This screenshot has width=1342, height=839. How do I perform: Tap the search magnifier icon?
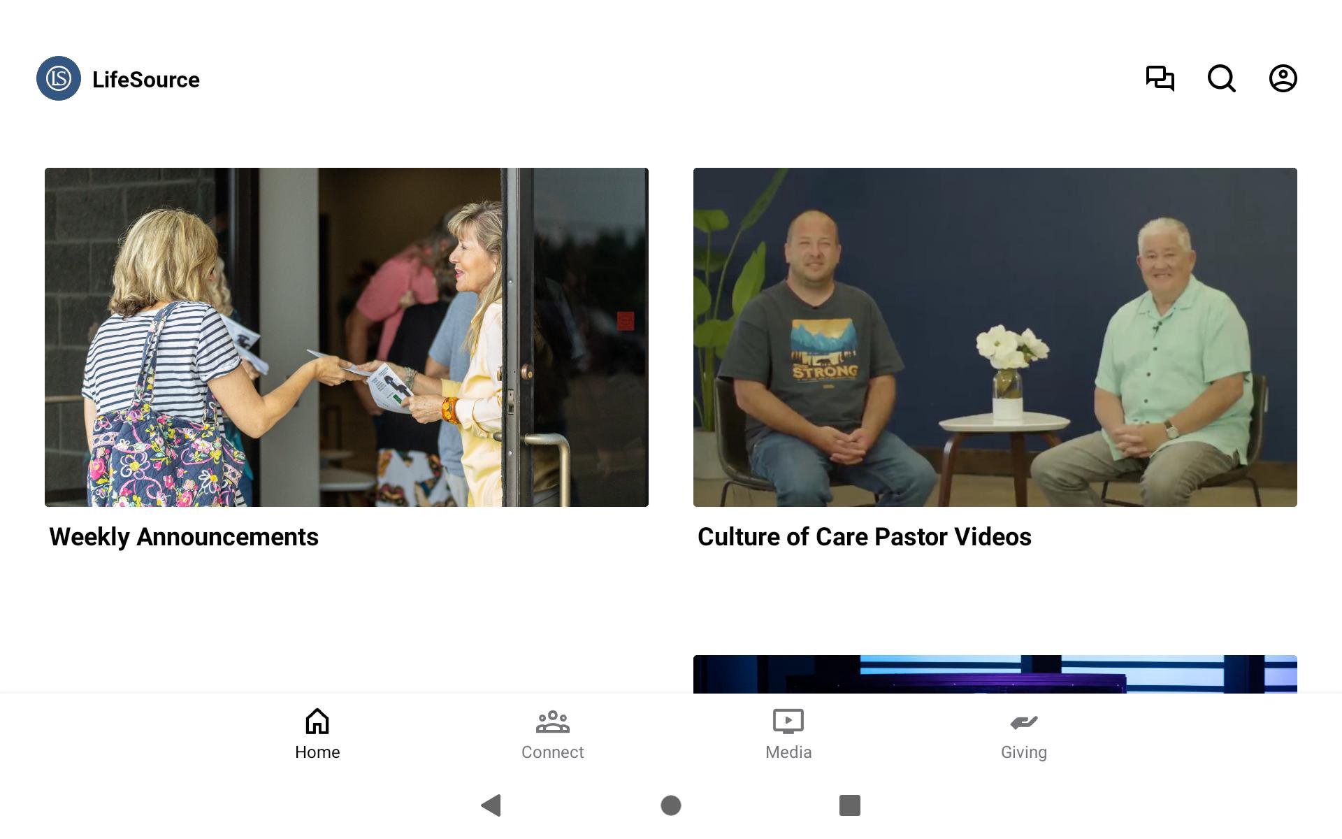pos(1222,78)
